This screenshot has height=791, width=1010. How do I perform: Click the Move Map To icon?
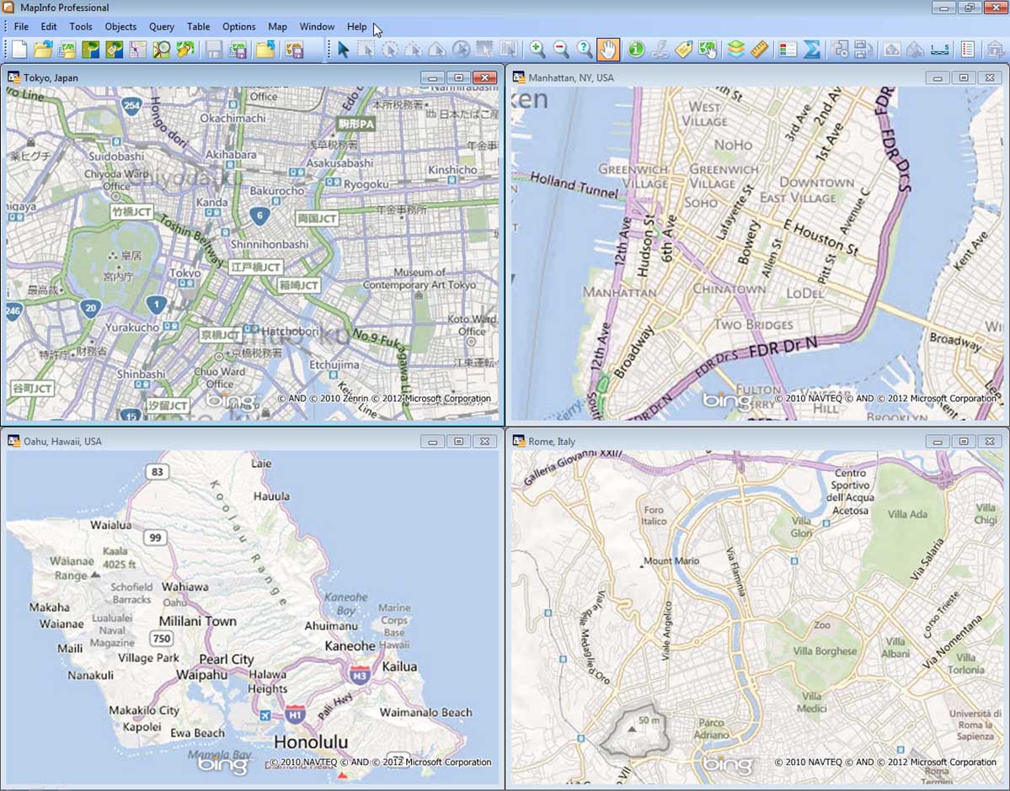(185, 50)
